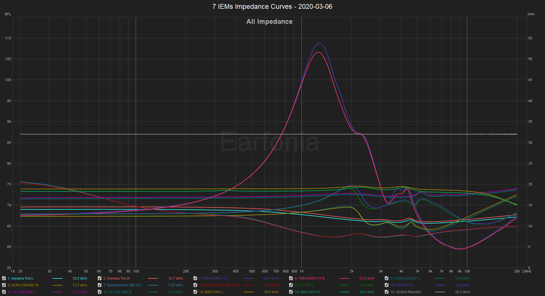The width and height of the screenshot is (545, 296).
Task: Toggle the 6: DUNU DK3001 R checkbox
Action: 4,285
